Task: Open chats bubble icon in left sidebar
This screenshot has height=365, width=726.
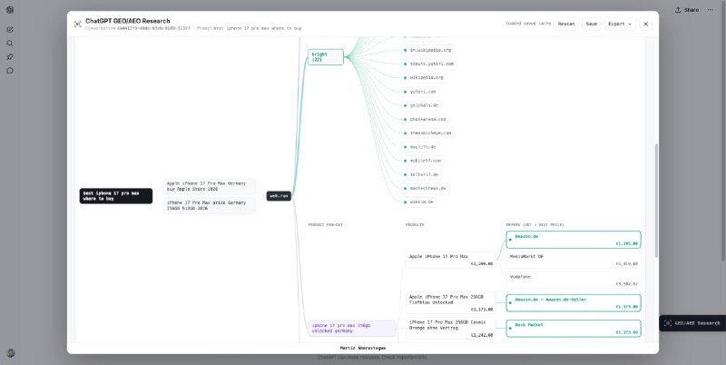Action: 10,71
